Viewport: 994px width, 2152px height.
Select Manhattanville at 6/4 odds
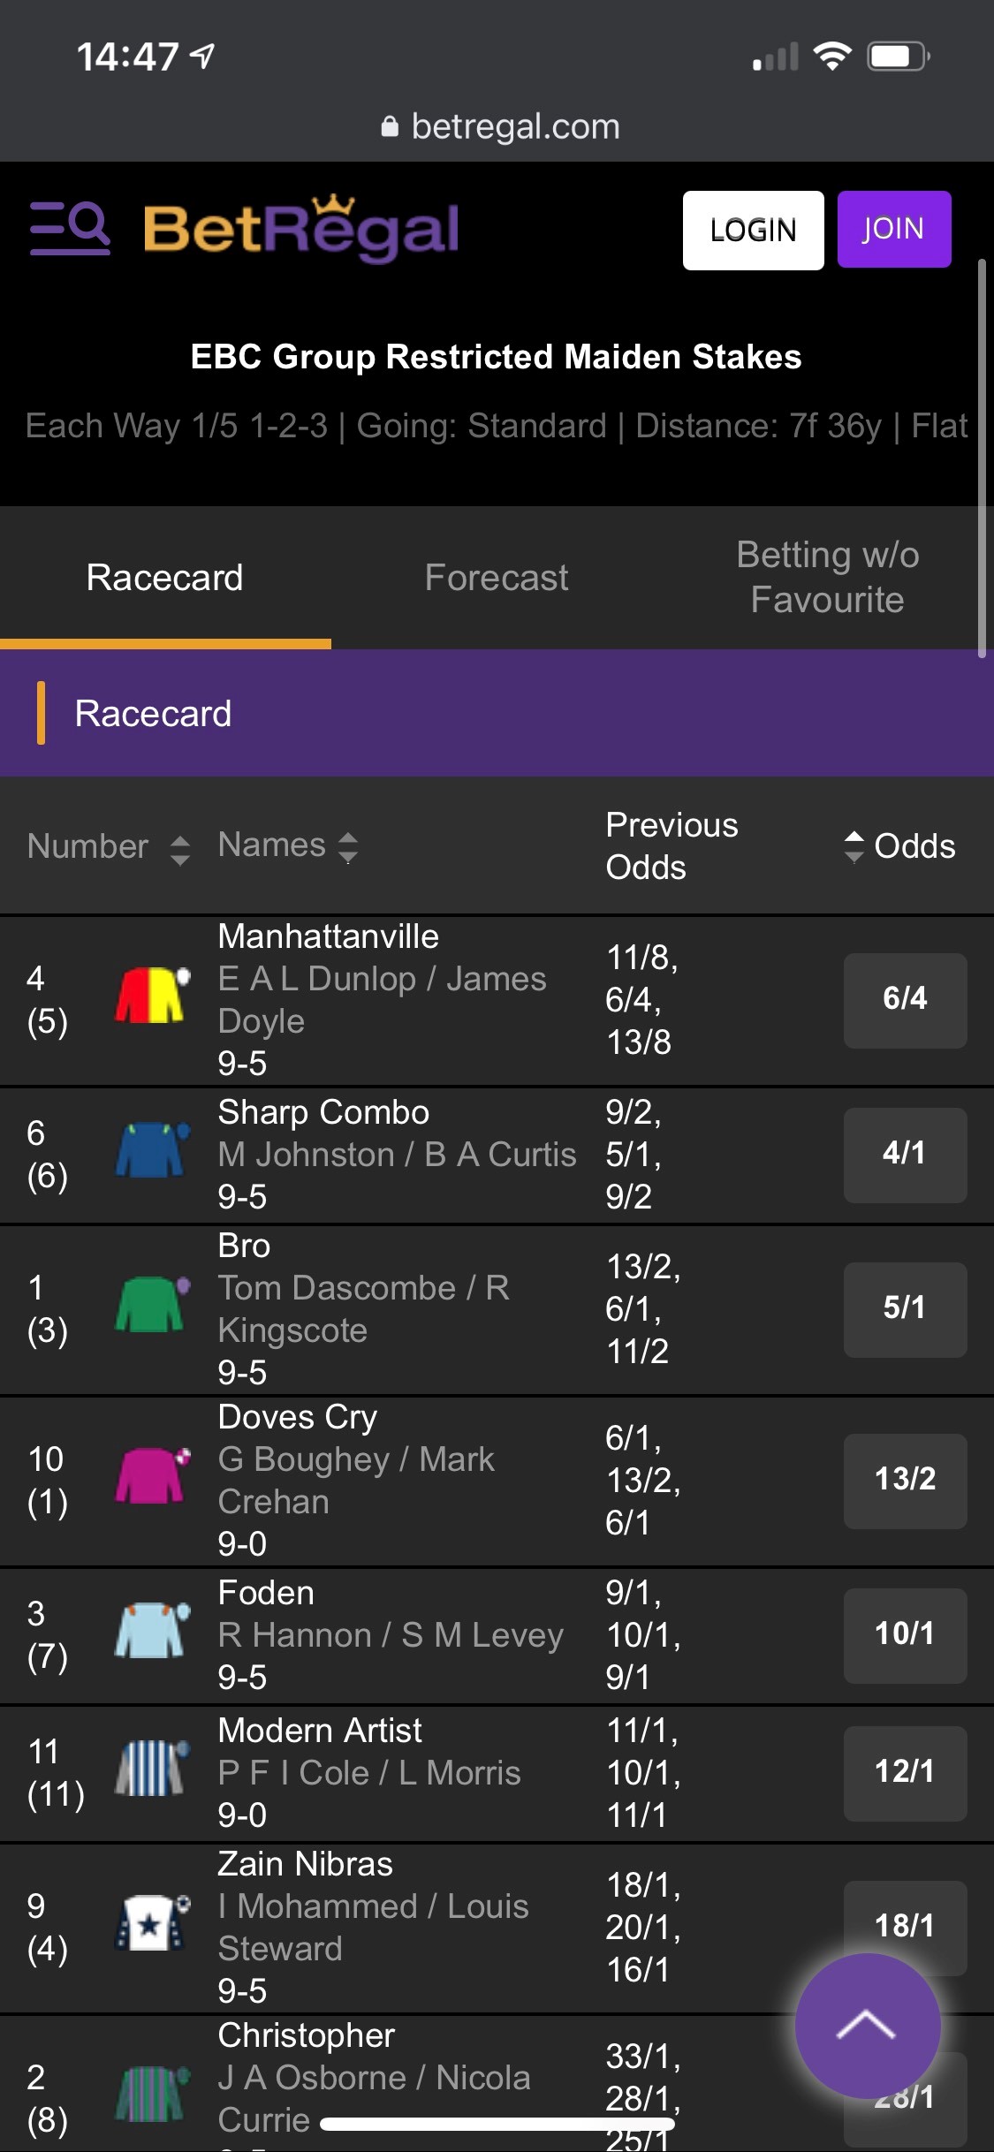coord(904,999)
